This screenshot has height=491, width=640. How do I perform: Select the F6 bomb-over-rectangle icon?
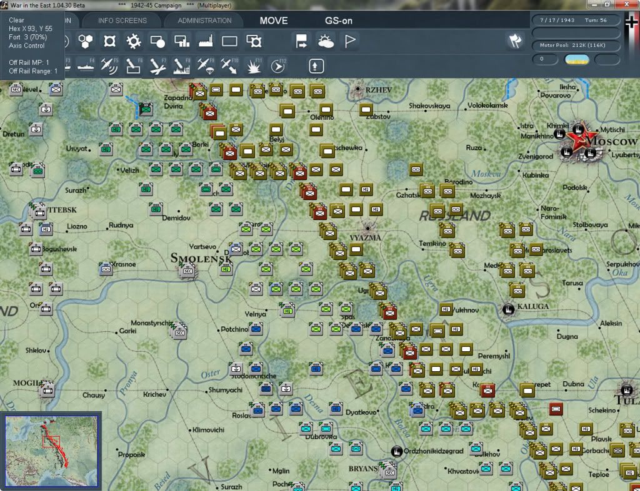click(134, 66)
